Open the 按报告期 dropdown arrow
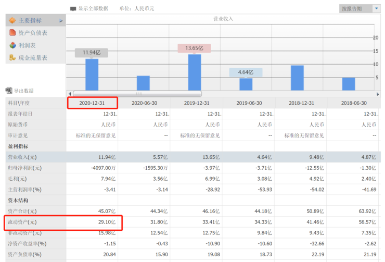Viewport: 385px width, 262px height. pyautogui.click(x=376, y=8)
